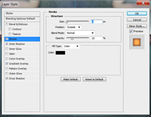
Task: Click the New Style... button
Action: 137,26
